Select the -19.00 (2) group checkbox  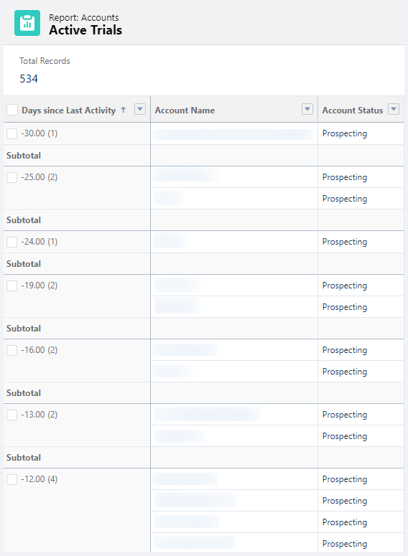pos(12,286)
